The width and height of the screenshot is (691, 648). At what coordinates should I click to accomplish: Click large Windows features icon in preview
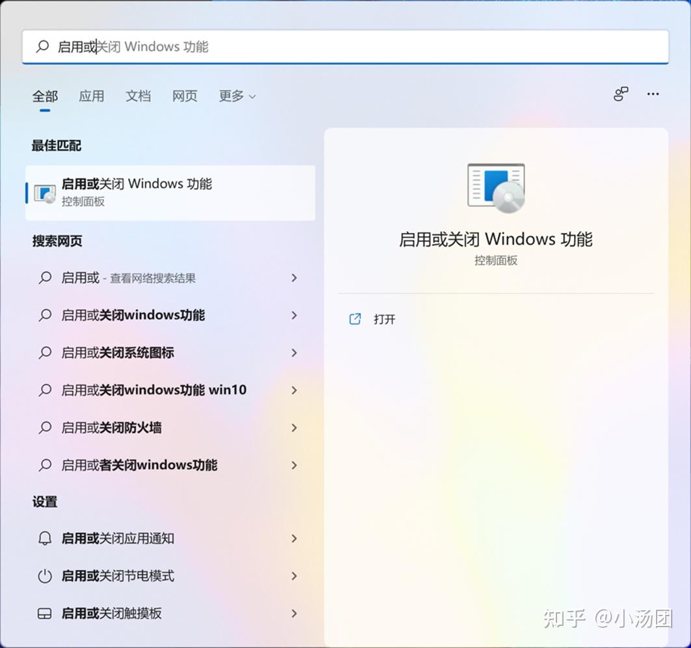(496, 188)
